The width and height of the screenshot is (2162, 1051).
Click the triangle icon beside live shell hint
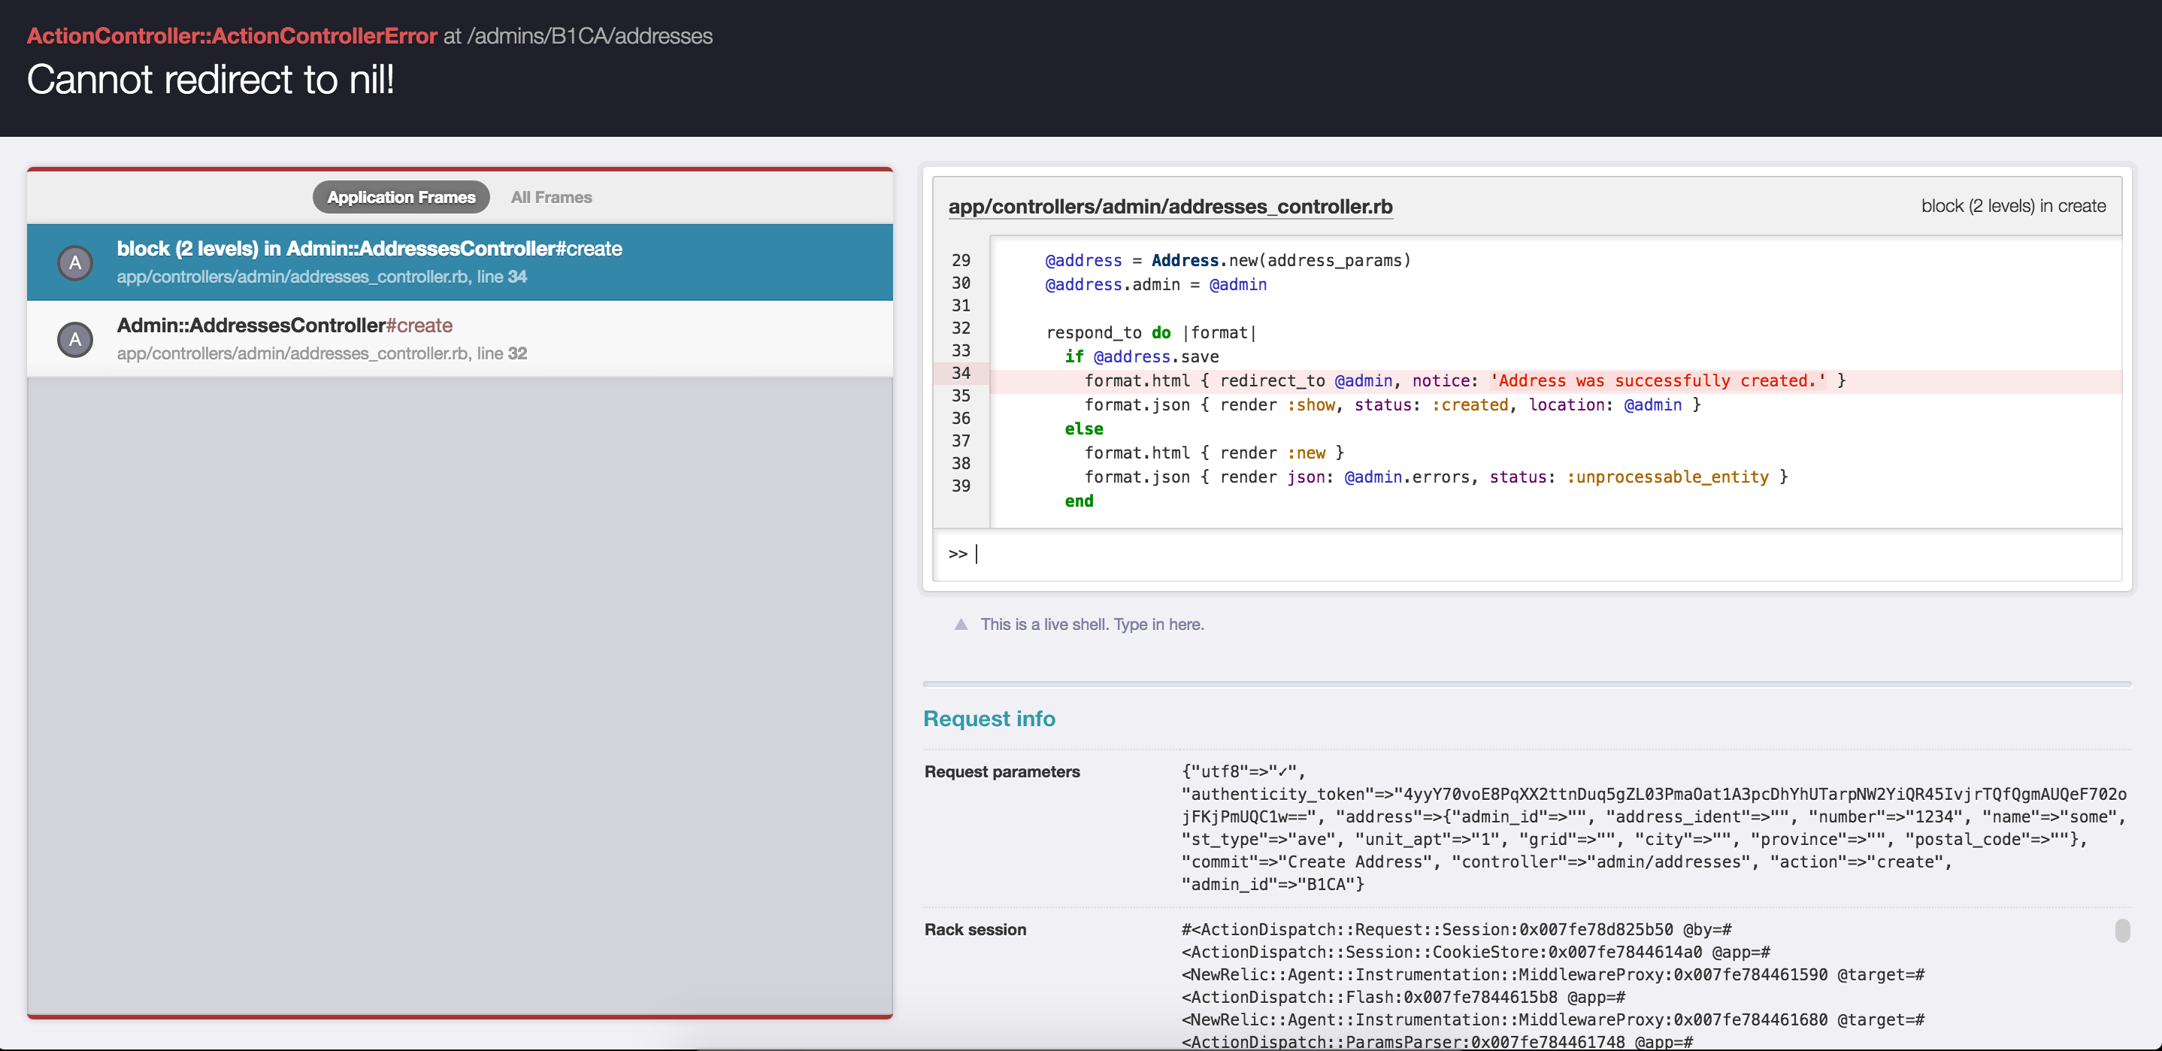point(961,625)
